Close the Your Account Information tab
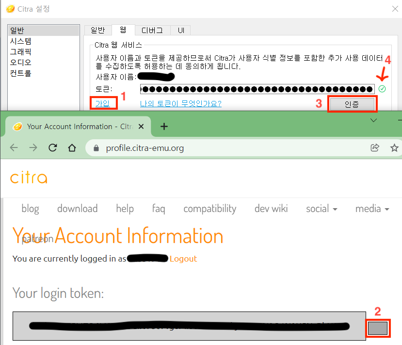 coord(141,127)
